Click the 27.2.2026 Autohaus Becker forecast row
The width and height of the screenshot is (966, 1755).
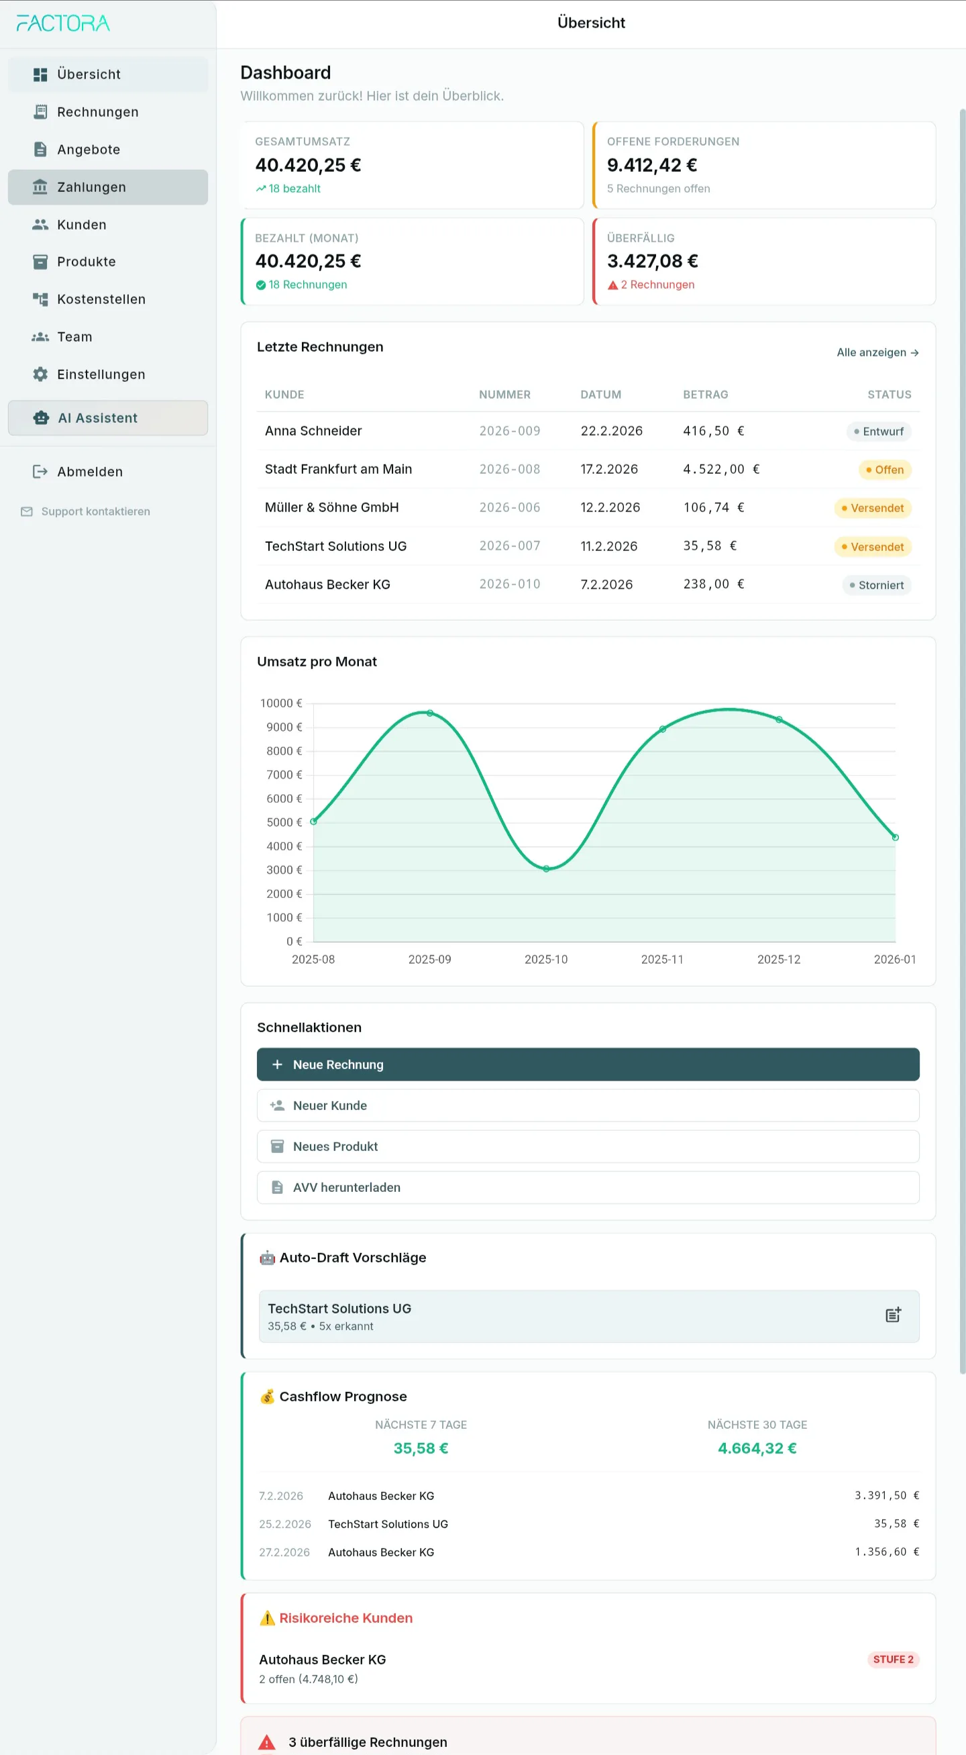pos(589,1552)
